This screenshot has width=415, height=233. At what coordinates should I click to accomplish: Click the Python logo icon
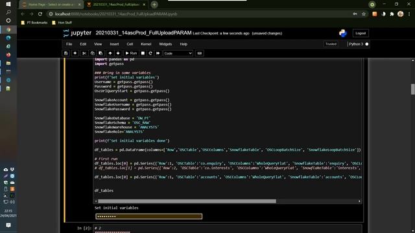click(x=343, y=33)
